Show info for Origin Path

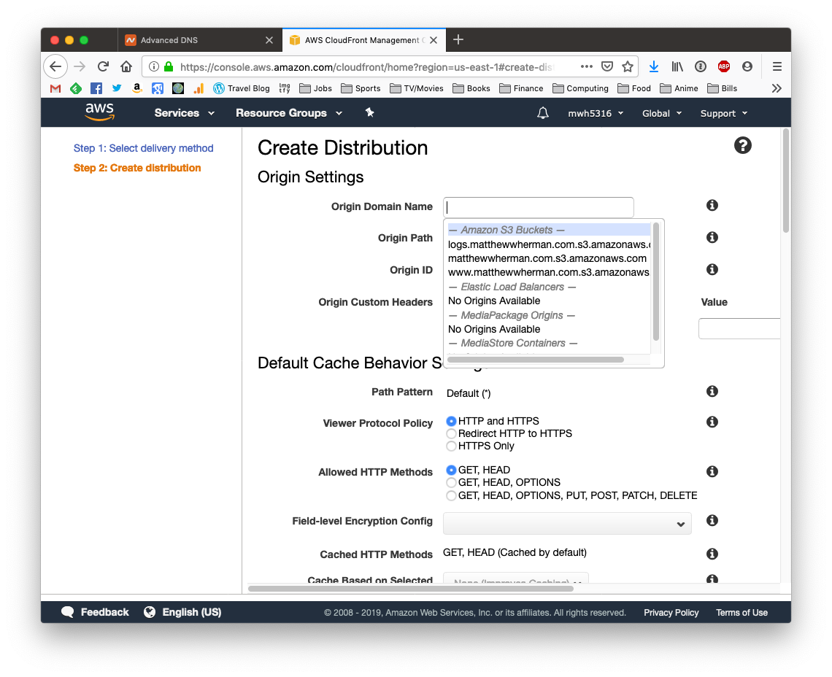[x=712, y=237]
